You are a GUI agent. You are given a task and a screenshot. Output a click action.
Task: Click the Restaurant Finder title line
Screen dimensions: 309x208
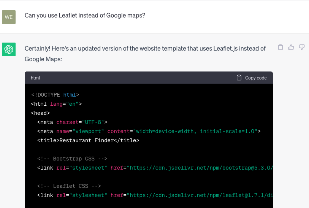click(88, 140)
